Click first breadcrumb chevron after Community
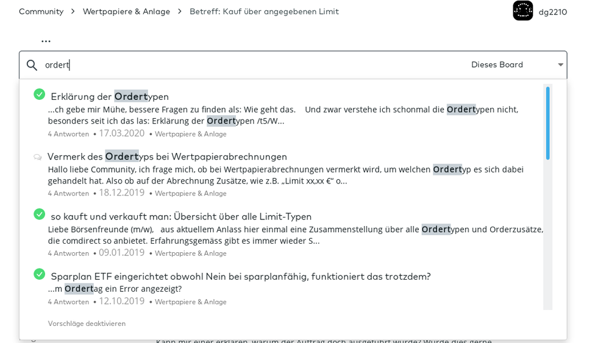Viewport: 609px width, 343px height. coord(73,12)
